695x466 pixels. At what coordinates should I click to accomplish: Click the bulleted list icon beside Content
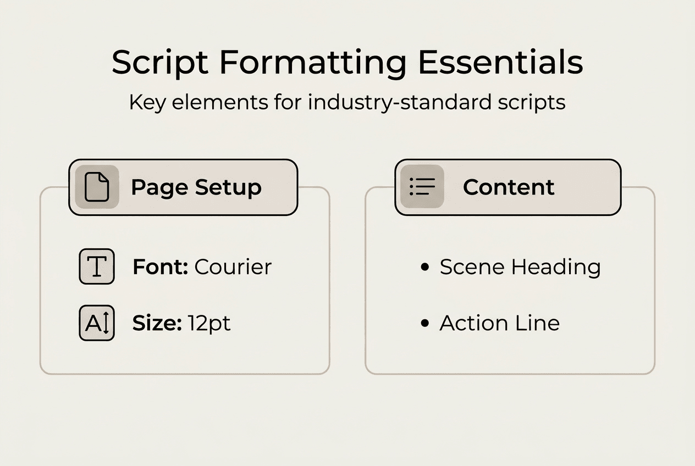(422, 187)
